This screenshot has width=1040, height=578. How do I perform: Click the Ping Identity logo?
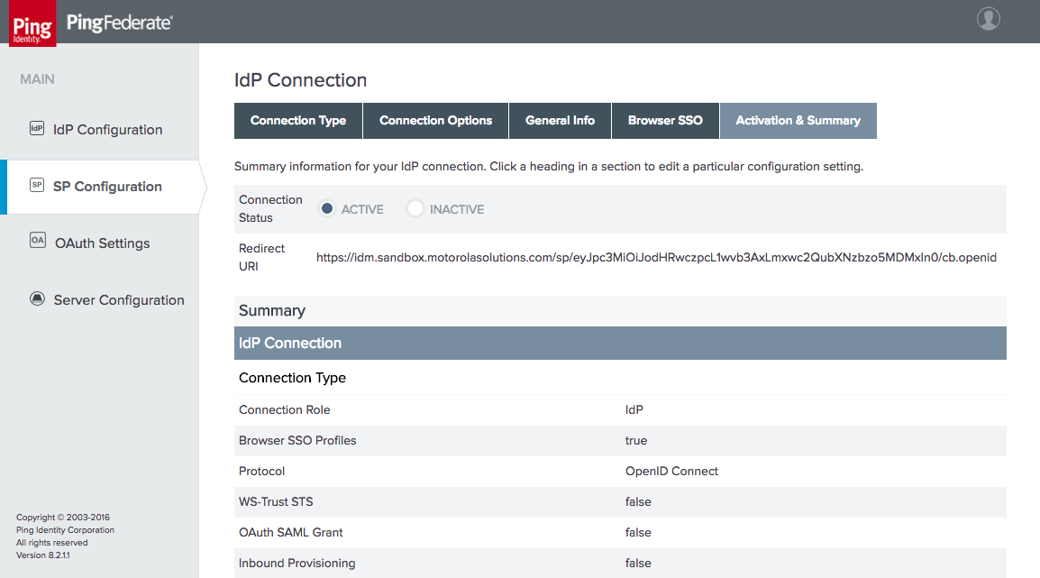(32, 23)
